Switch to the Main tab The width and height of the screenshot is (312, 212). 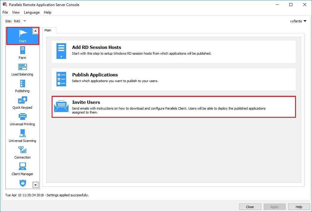(49, 30)
